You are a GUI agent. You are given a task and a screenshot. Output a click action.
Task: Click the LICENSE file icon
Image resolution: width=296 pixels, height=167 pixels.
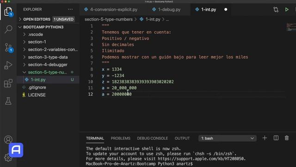24,95
